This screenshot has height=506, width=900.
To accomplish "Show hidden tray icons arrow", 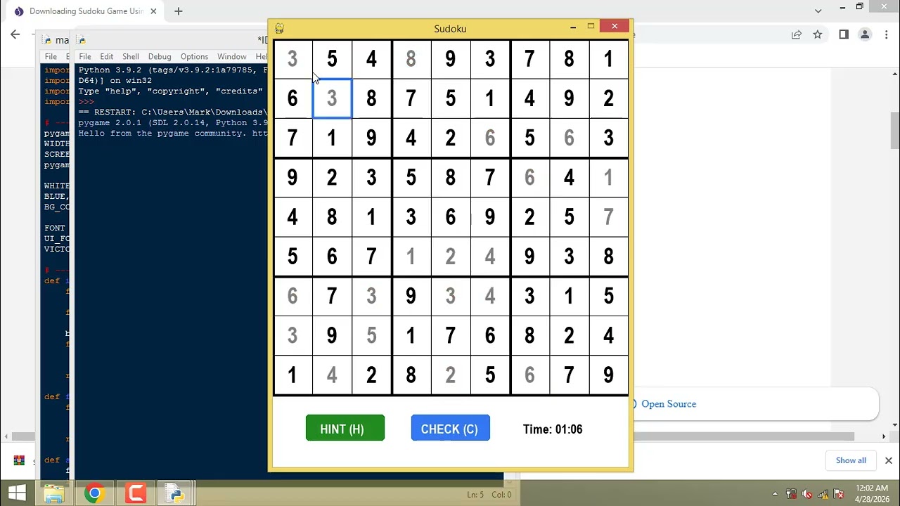I will coord(775,494).
